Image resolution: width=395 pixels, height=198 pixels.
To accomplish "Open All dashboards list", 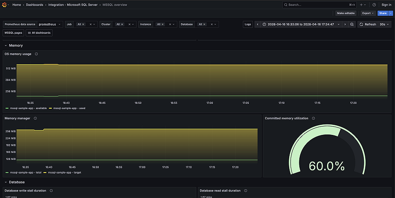I will [39, 33].
